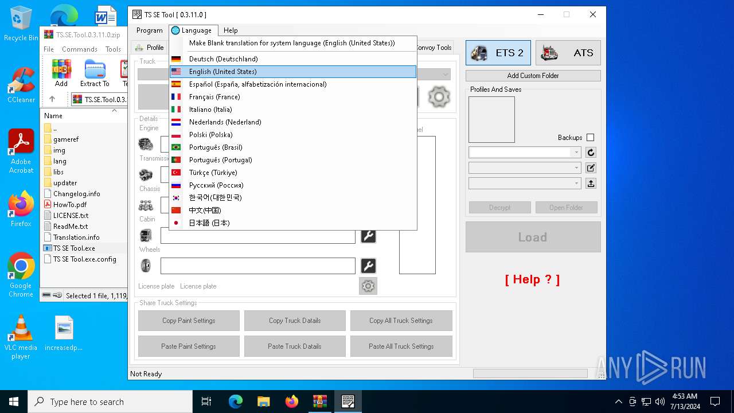
Task: Open WinRAR from the taskbar
Action: click(x=319, y=402)
